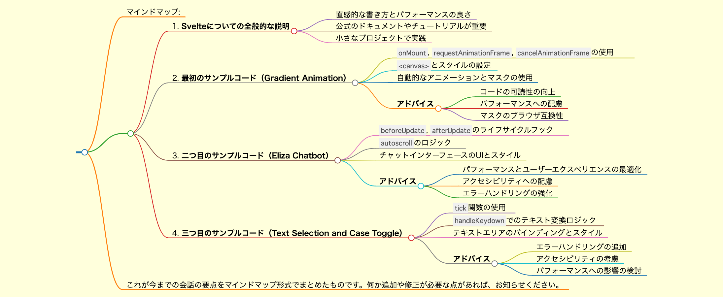Select 2. 最初のサンプルコード (Gradient Animation) heading
The width and height of the screenshot is (723, 297).
[259, 78]
